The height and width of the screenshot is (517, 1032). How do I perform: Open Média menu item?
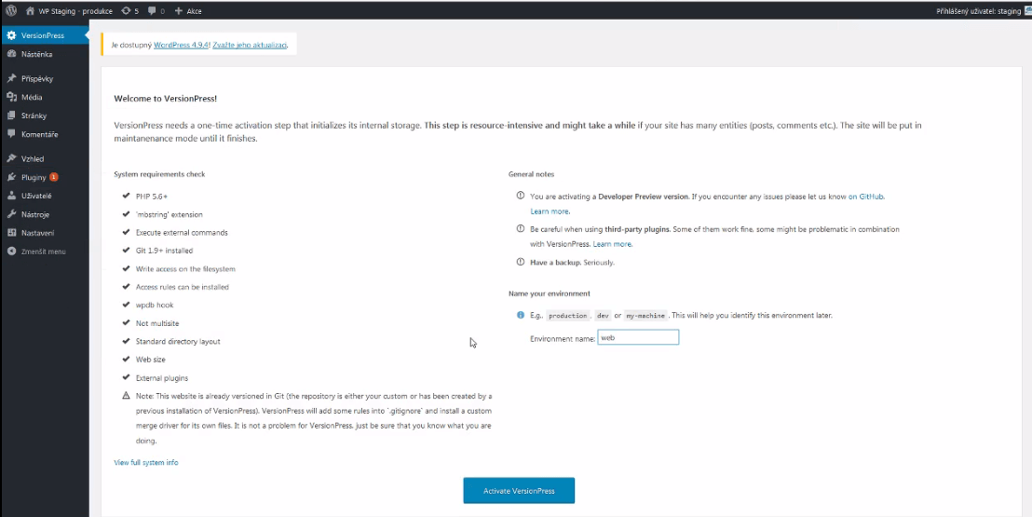(45, 97)
